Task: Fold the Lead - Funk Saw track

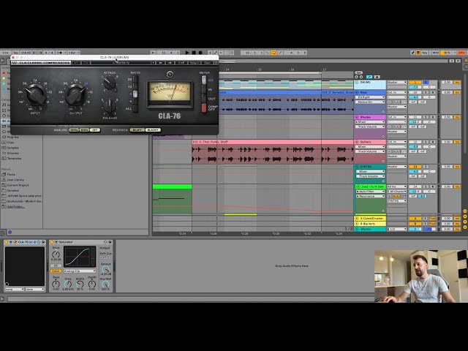Action: 358,186
